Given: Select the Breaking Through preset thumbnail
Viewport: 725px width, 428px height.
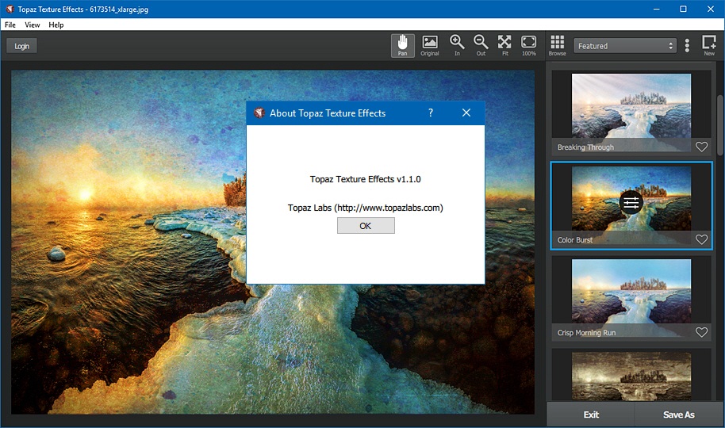Looking at the screenshot, I should click(x=631, y=112).
